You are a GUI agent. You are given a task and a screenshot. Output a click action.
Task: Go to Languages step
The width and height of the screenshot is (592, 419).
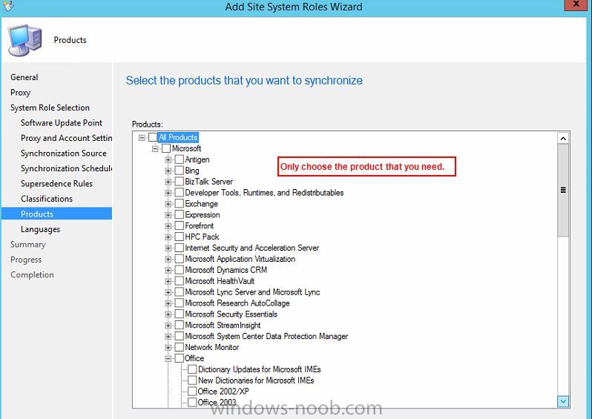(x=40, y=229)
